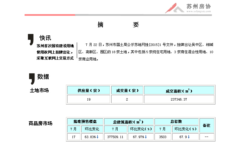Click the 成交量（宗） column header
The image size is (237, 142).
pos(127,90)
